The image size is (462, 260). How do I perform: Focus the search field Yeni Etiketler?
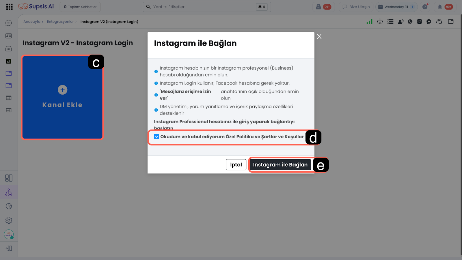[207, 7]
